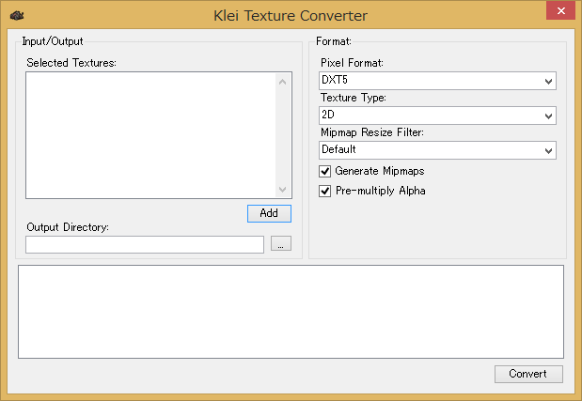
Task: Click the scroll up arrow in textures list
Action: click(282, 82)
